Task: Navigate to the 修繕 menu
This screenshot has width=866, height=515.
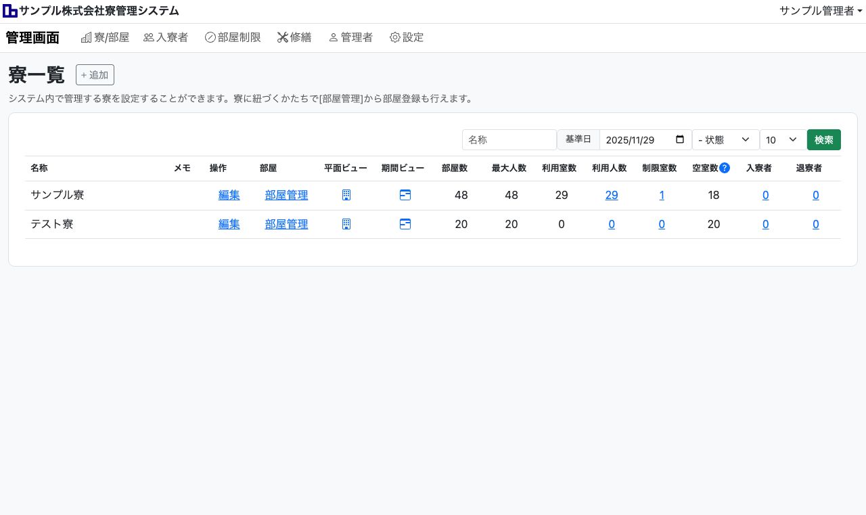Action: pyautogui.click(x=294, y=37)
